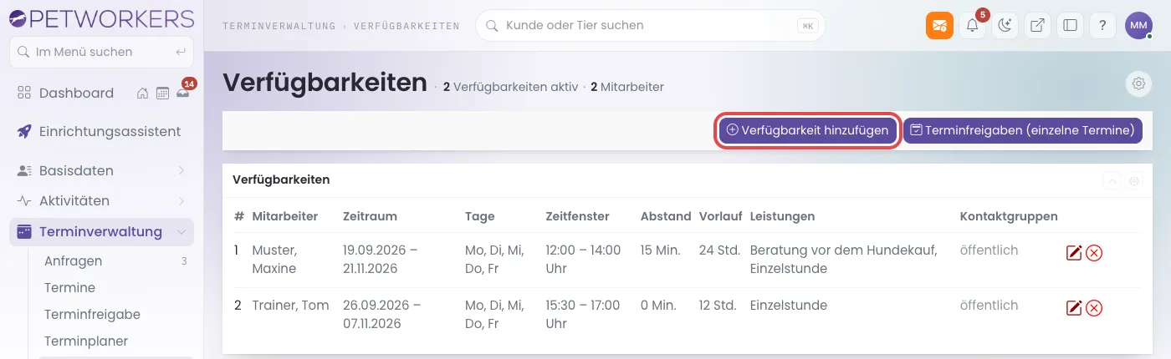Click the PETWORKERS logo
Screen dimensions: 1171x359
pyautogui.click(x=100, y=18)
